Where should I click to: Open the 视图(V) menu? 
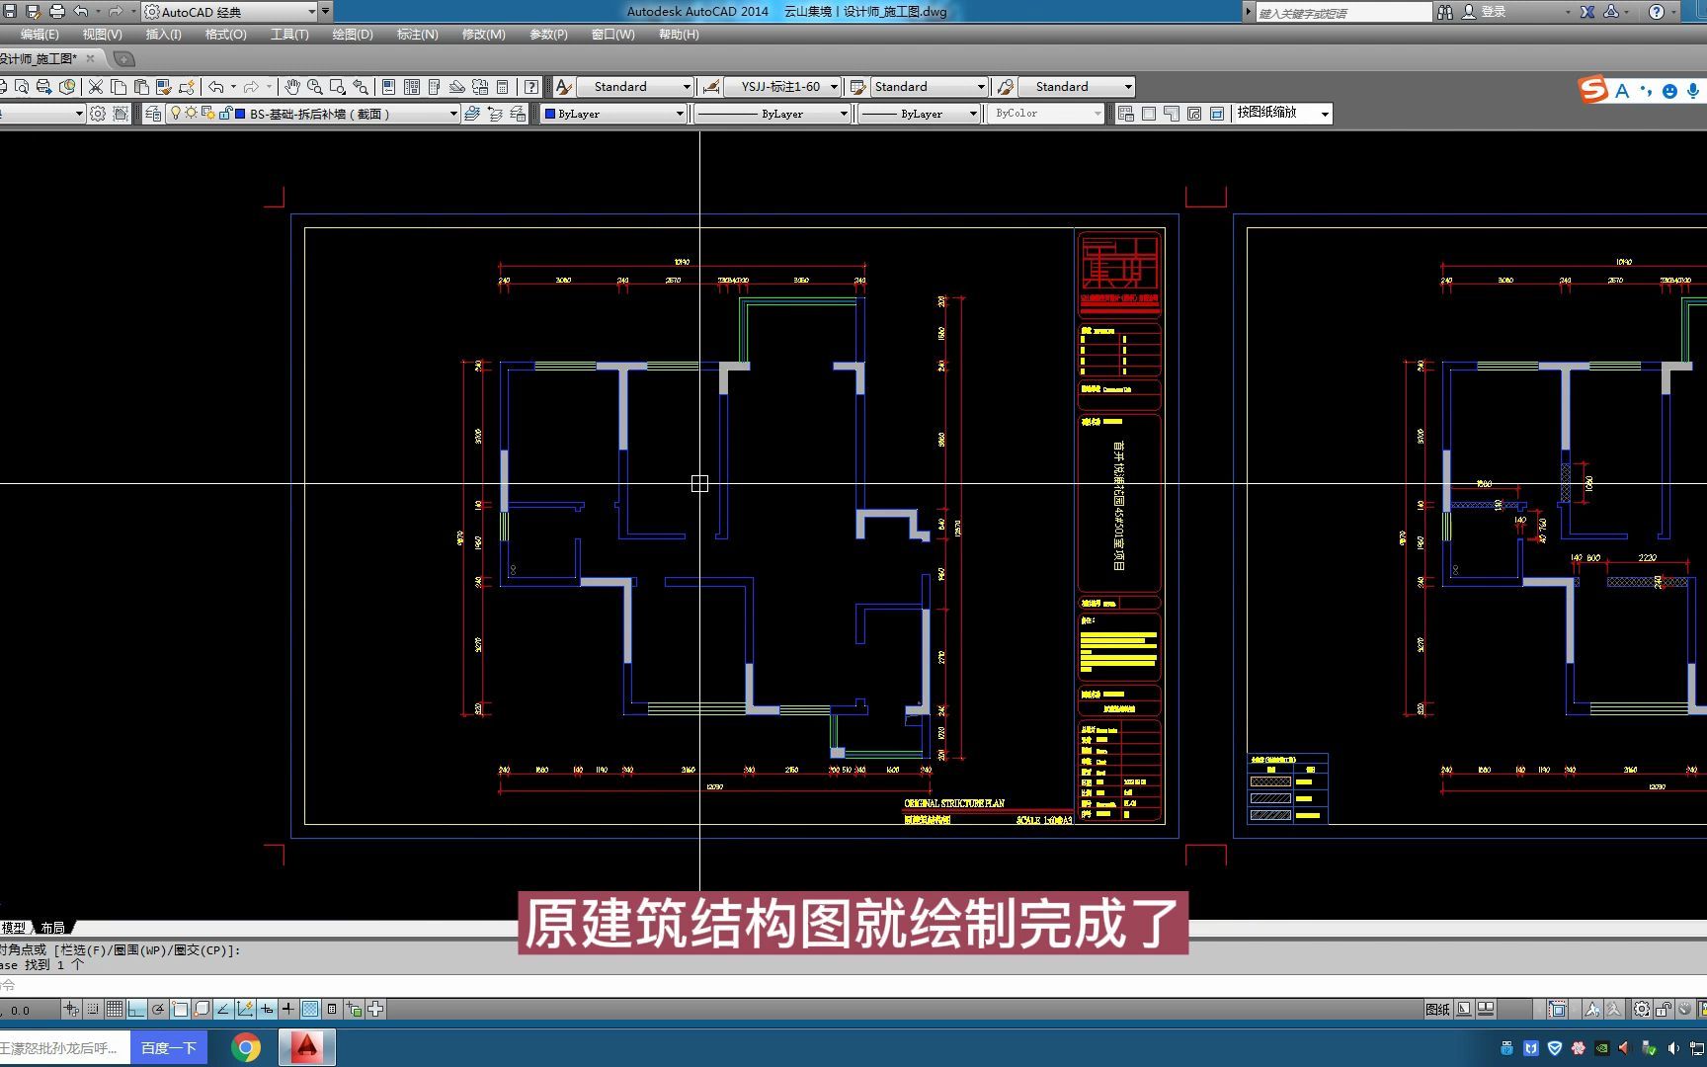pos(103,35)
